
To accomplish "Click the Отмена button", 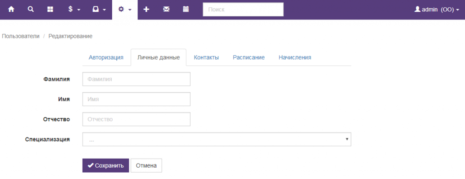I will pyautogui.click(x=146, y=166).
